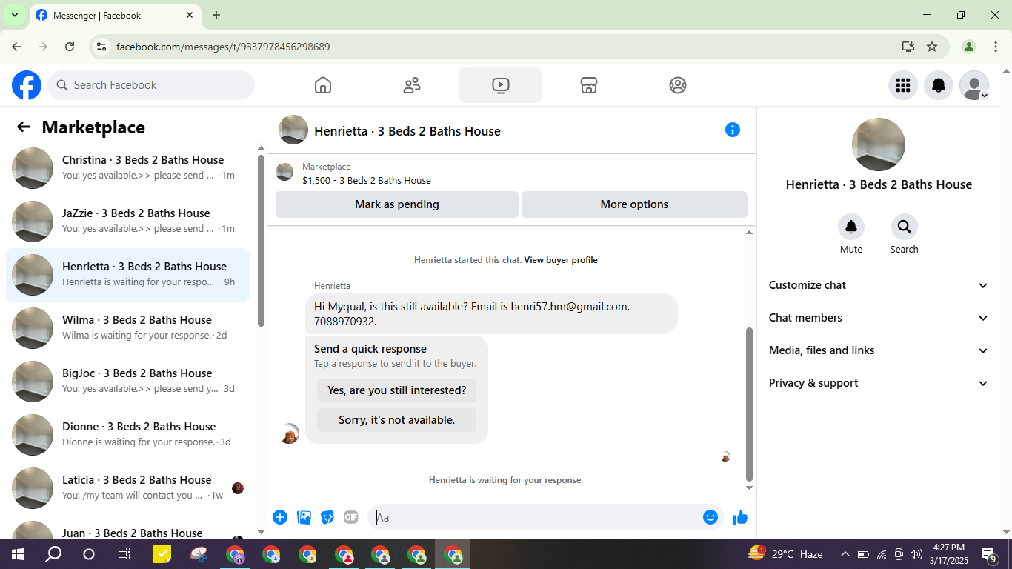Open the volume control in system tray
The height and width of the screenshot is (569, 1012).
point(916,554)
